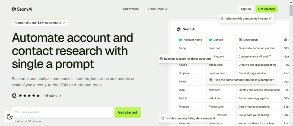Click the arrow next to 4.9 rating

pos(60,96)
